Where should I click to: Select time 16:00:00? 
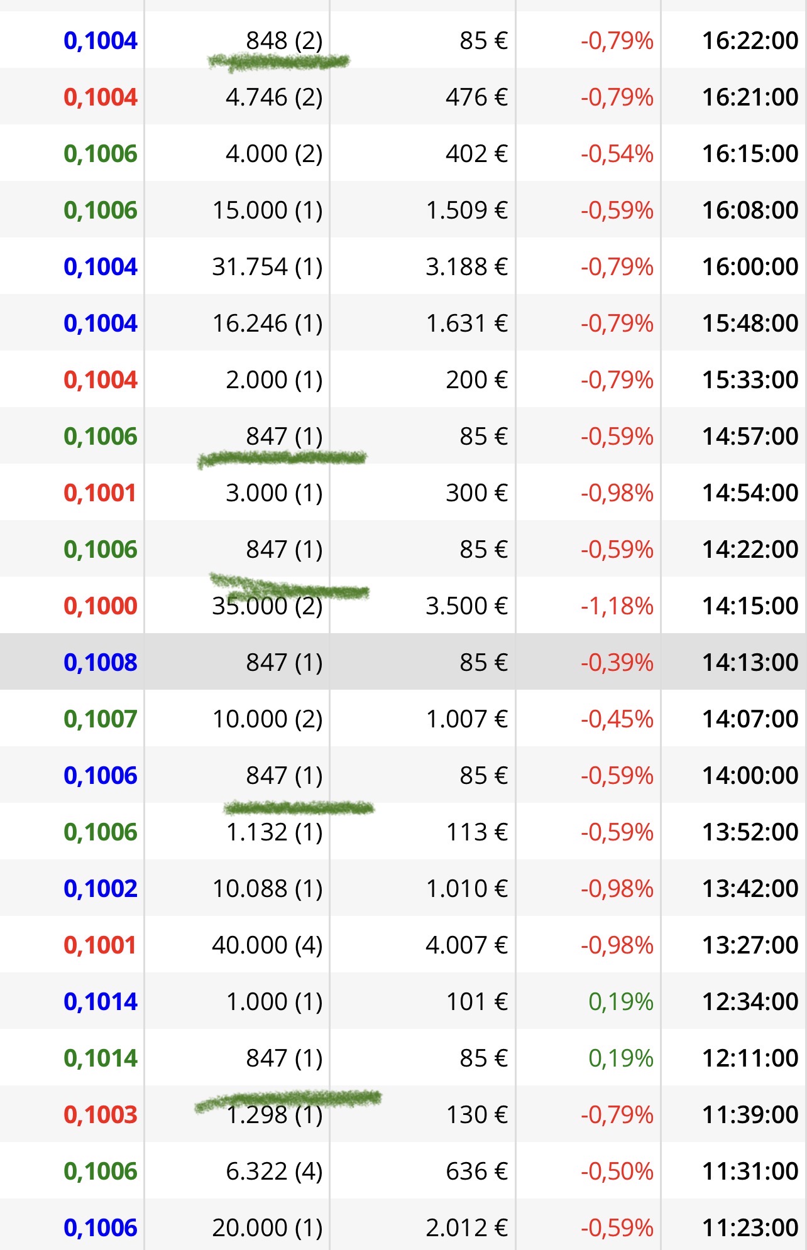click(x=750, y=267)
